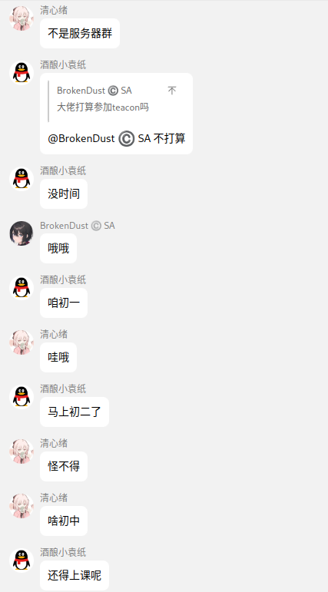Click penguin avatar next to '咱初一'
328x592 pixels.
coord(22,288)
